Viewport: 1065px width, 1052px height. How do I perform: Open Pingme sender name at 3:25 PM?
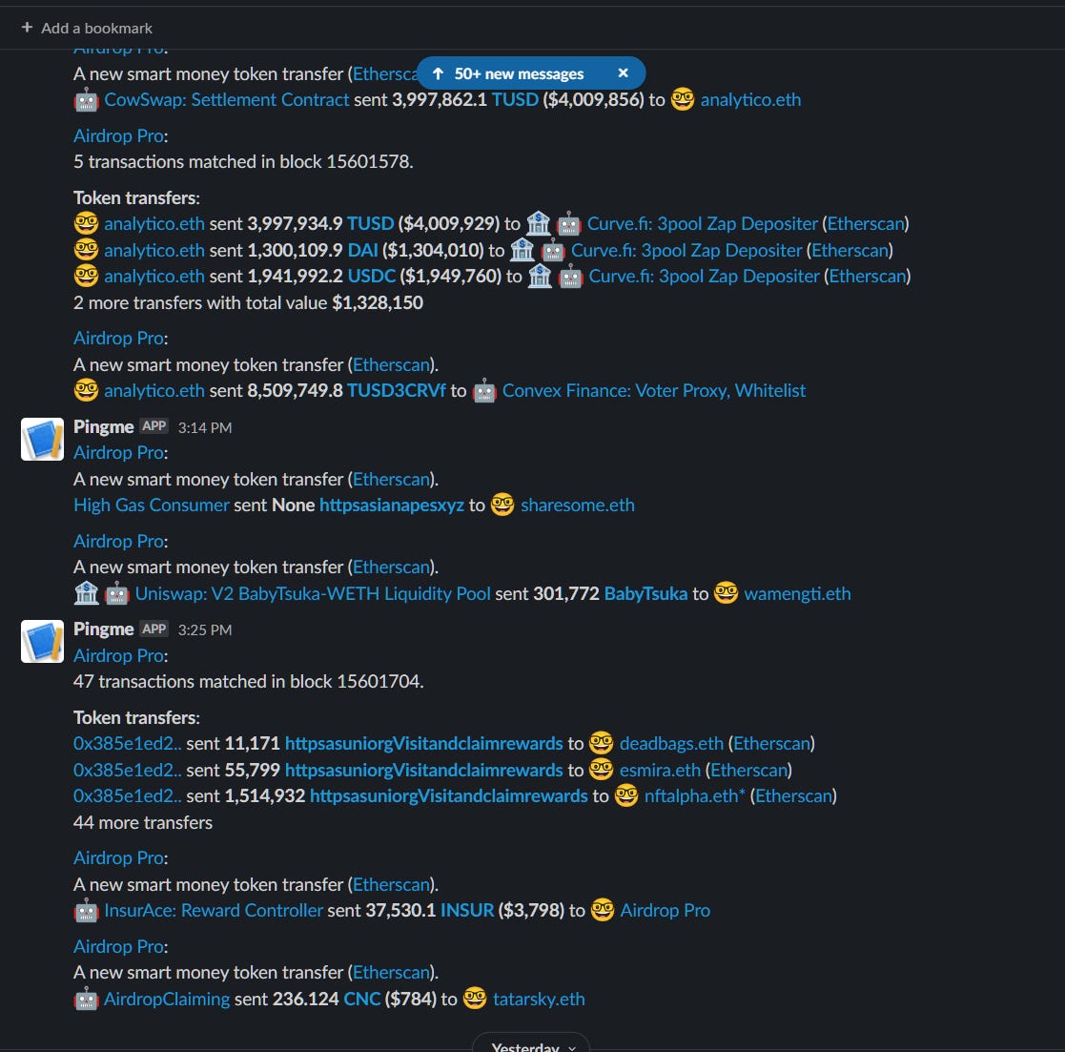(x=103, y=629)
